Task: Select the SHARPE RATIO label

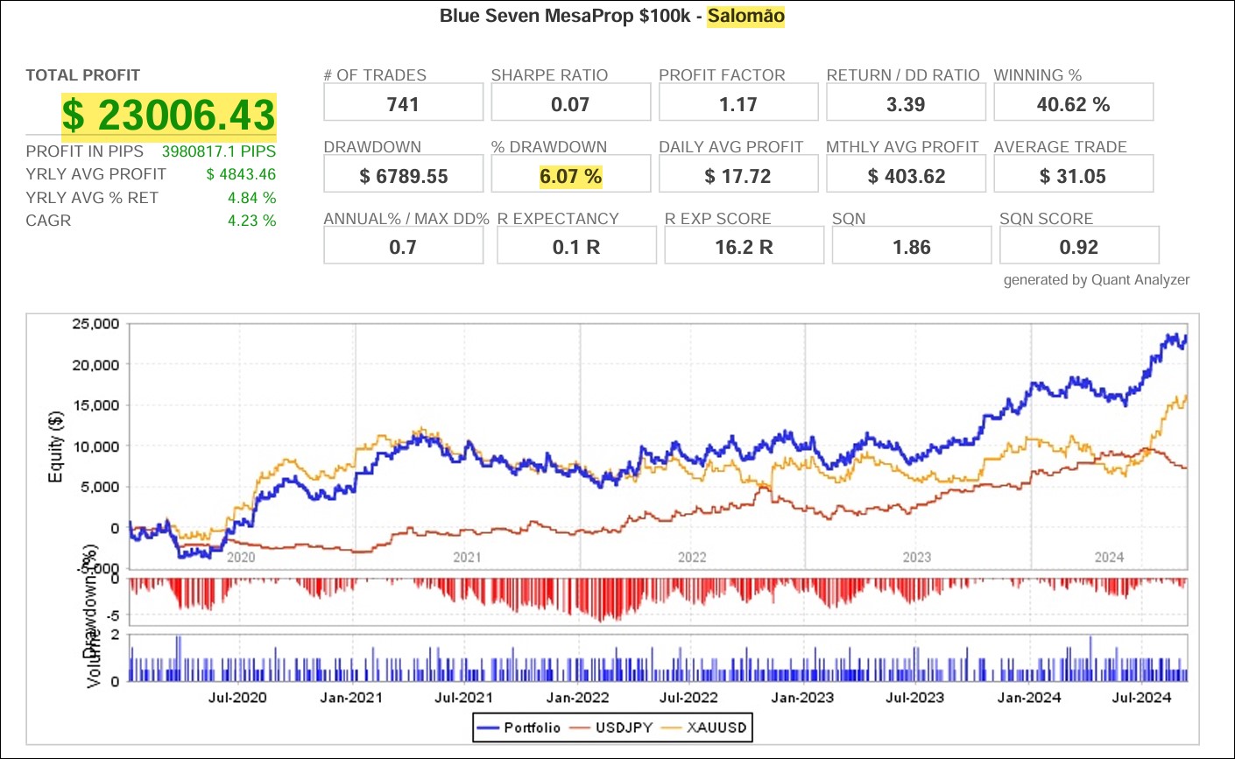Action: pyautogui.click(x=549, y=75)
